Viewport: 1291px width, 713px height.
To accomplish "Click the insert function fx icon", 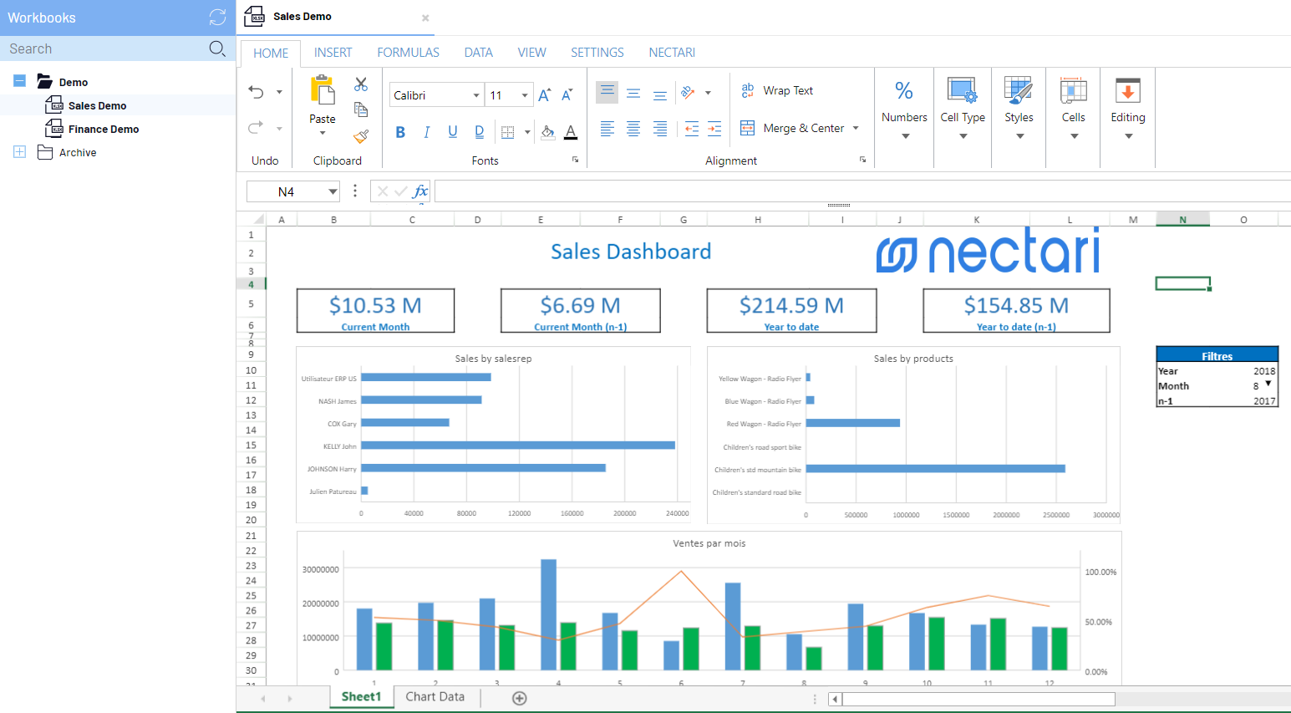I will [420, 191].
